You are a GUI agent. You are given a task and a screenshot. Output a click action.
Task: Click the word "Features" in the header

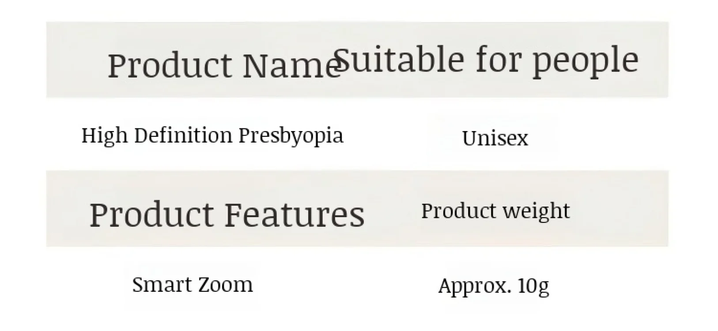(295, 215)
